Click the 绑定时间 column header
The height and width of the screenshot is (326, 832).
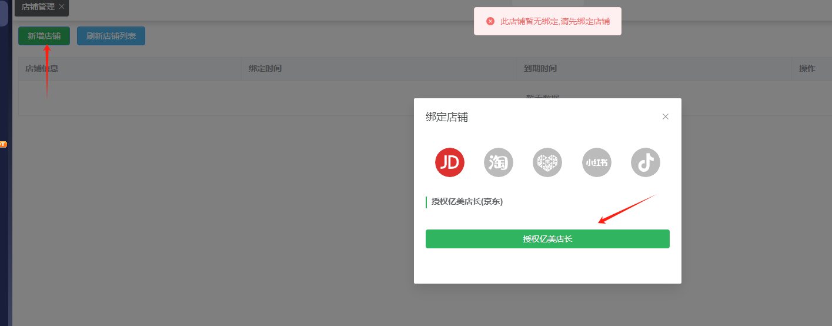[265, 68]
